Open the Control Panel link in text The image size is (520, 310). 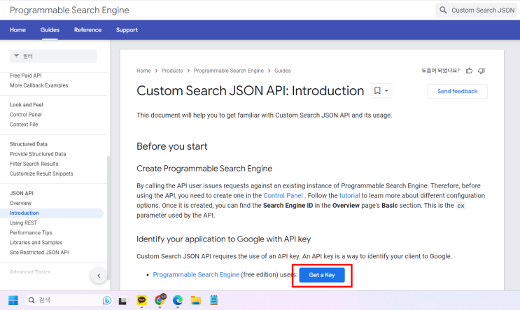tap(283, 196)
